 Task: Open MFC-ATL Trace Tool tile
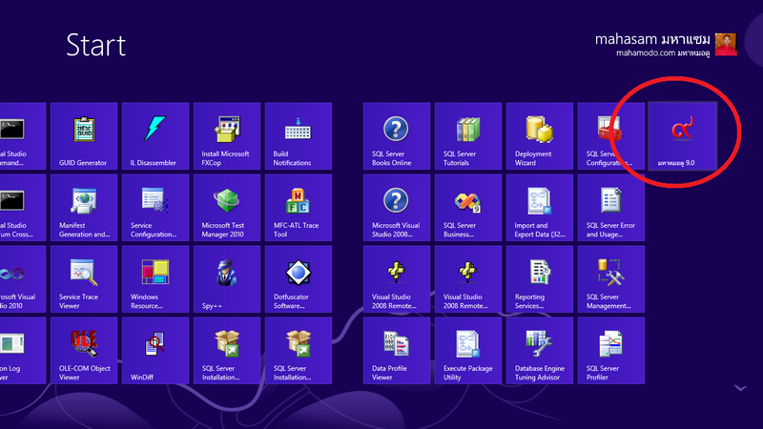pyautogui.click(x=299, y=208)
